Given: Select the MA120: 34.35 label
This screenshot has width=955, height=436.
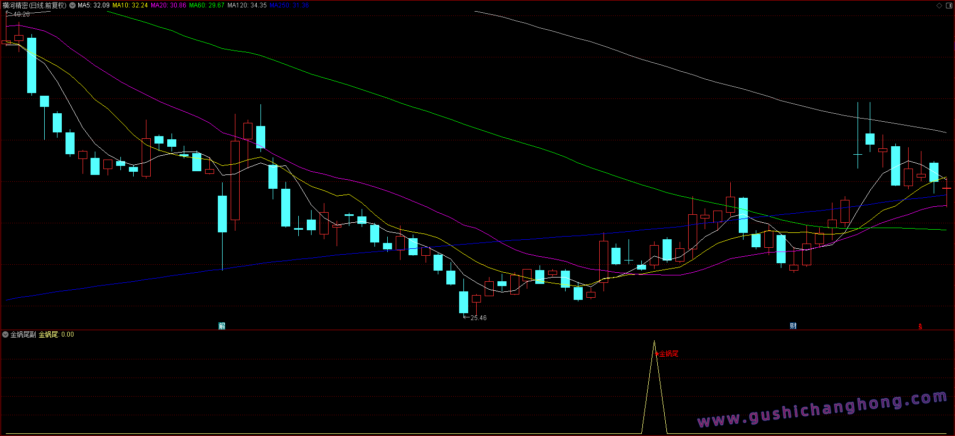Looking at the screenshot, I should pos(247,5).
